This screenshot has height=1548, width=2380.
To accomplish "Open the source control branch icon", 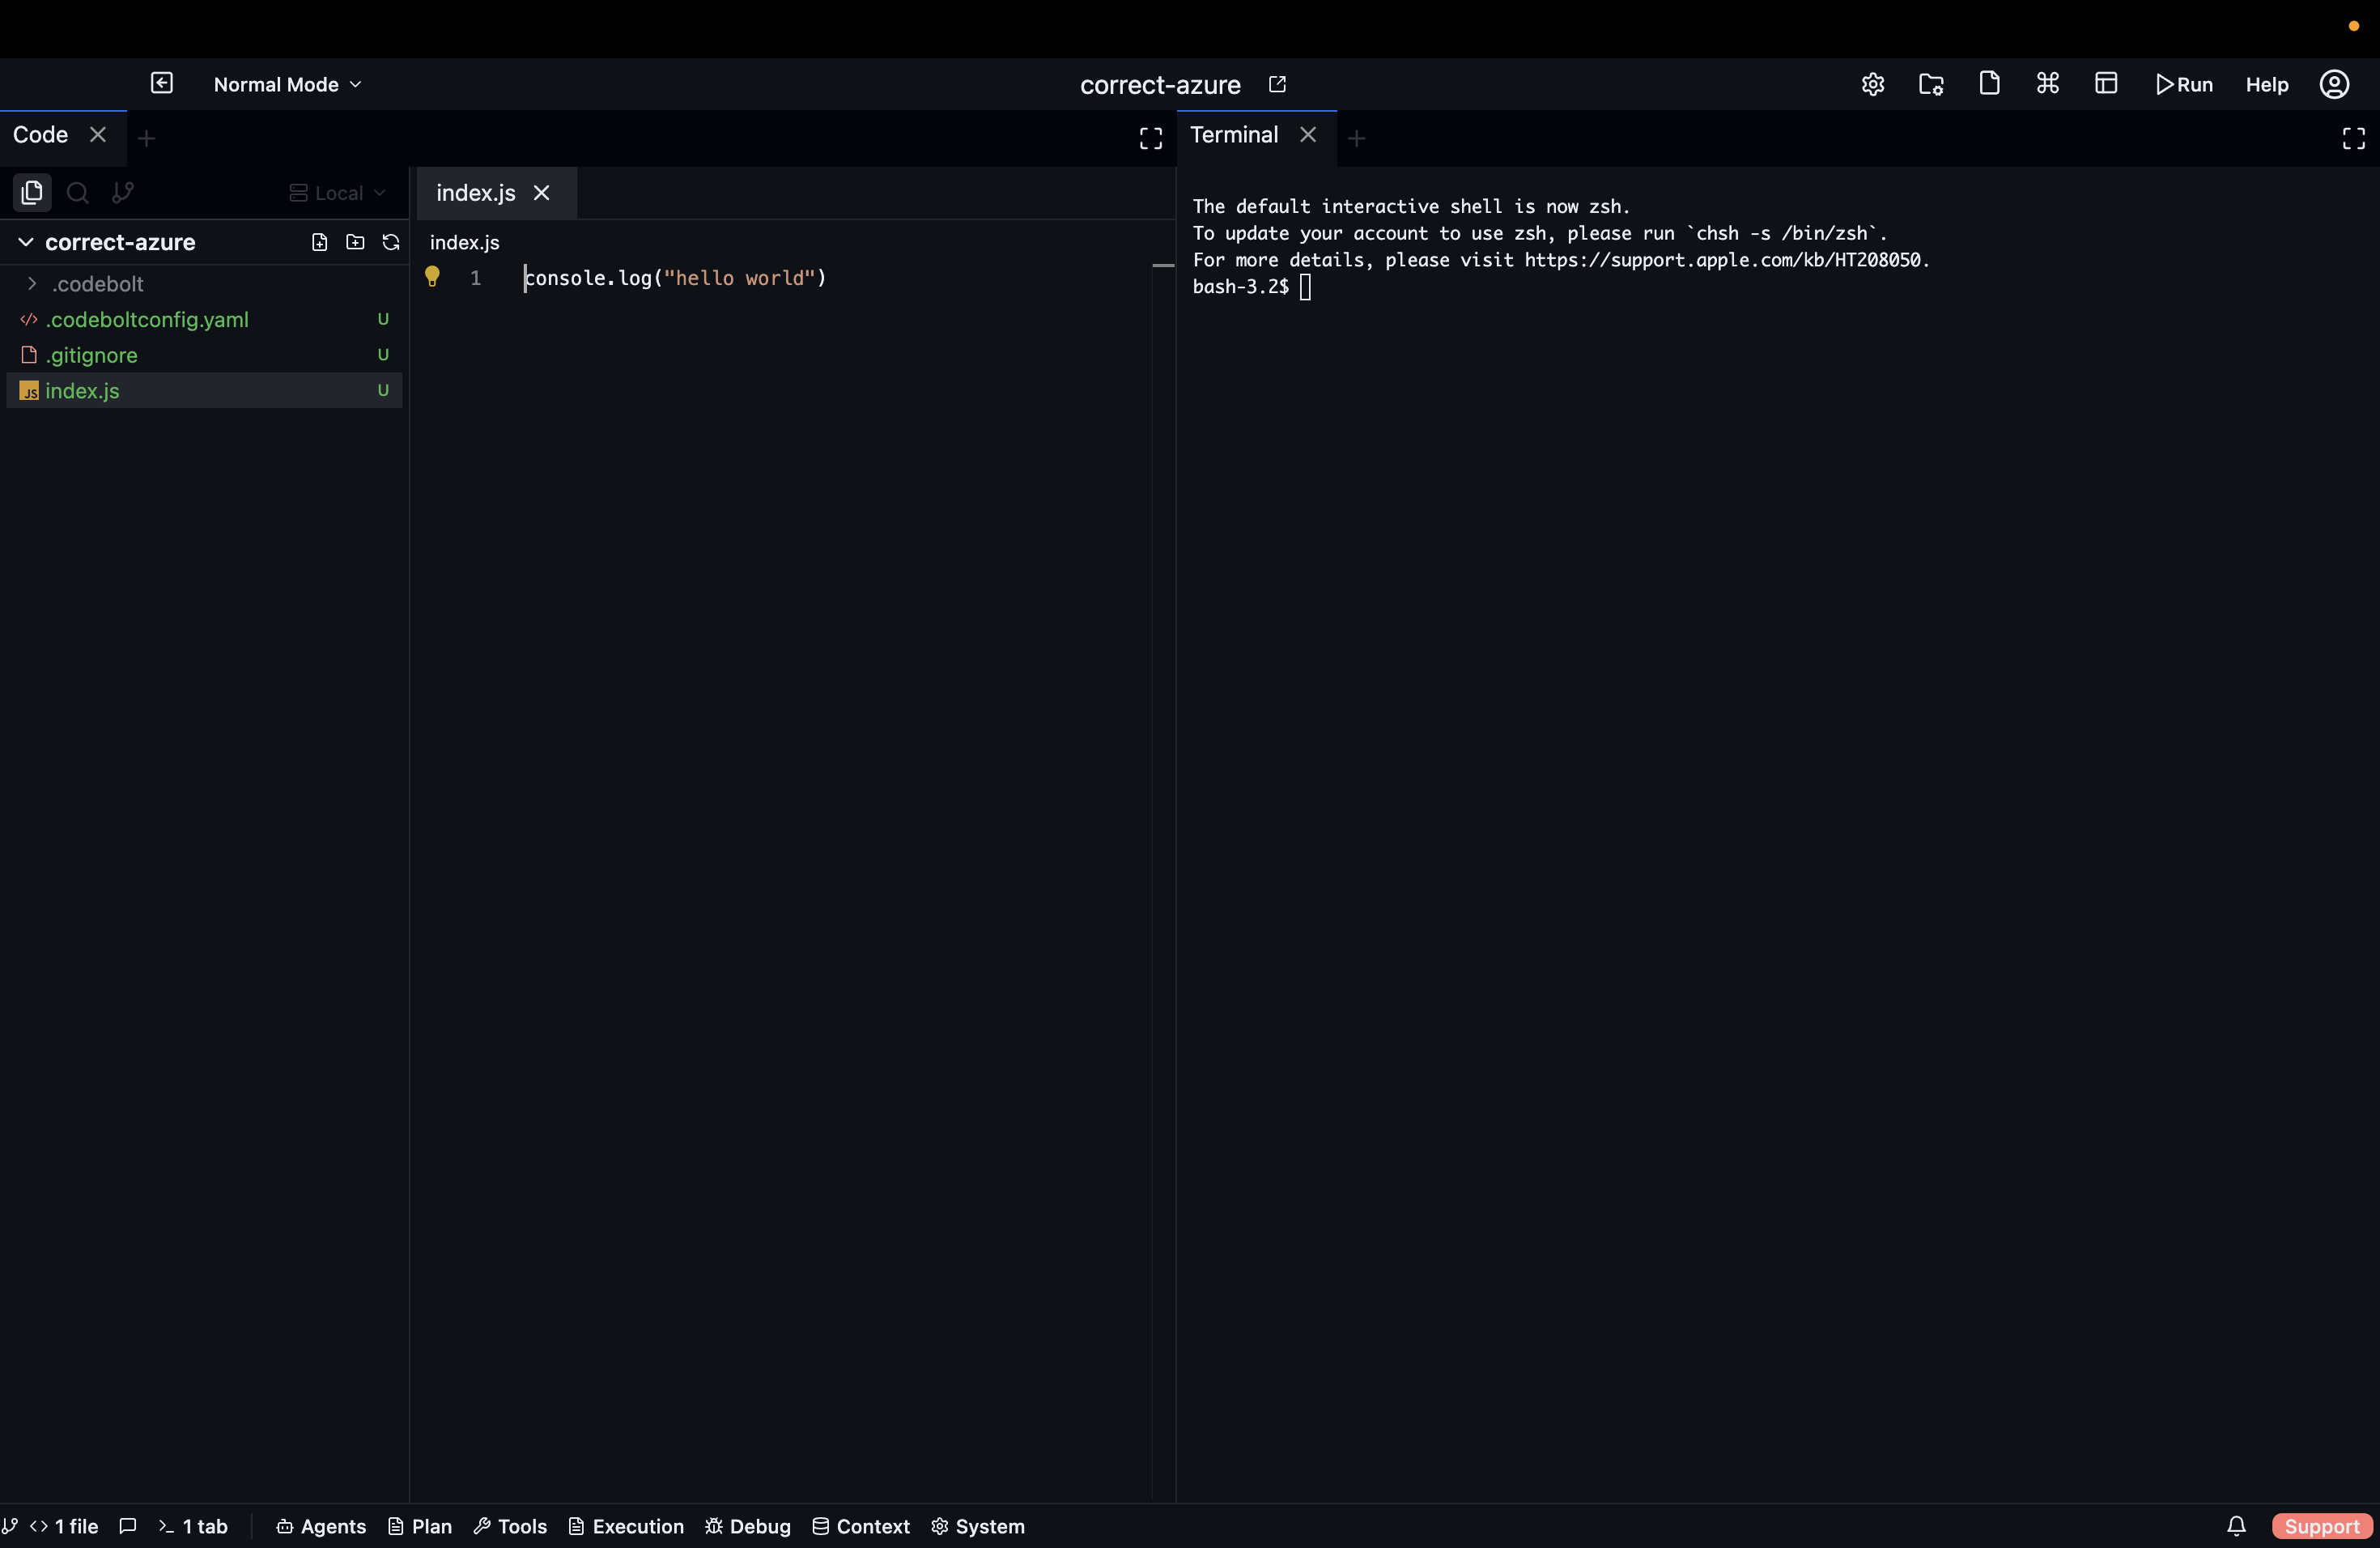I will 123,193.
